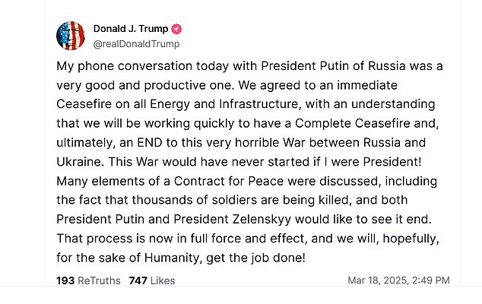Open the Donald J. Trump display name
Image resolution: width=482 pixels, height=304 pixels.
pyautogui.click(x=131, y=29)
